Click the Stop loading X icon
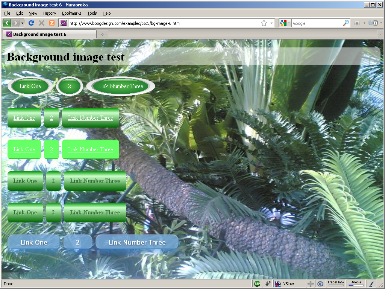The width and height of the screenshot is (385, 289). pyautogui.click(x=42, y=23)
